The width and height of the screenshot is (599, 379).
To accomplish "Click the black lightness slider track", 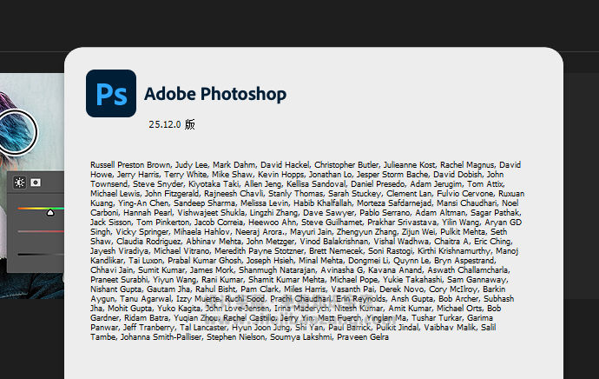I will click(x=41, y=254).
